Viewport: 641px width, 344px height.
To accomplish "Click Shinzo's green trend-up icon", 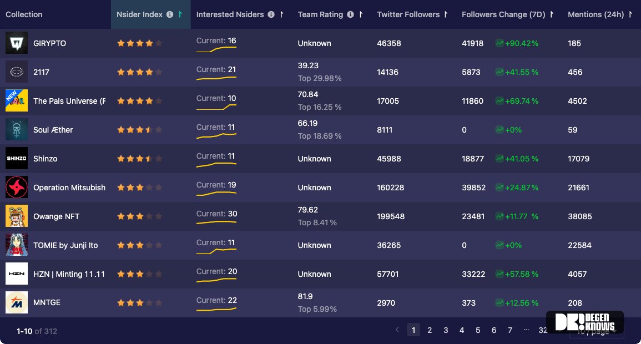I will click(x=499, y=159).
